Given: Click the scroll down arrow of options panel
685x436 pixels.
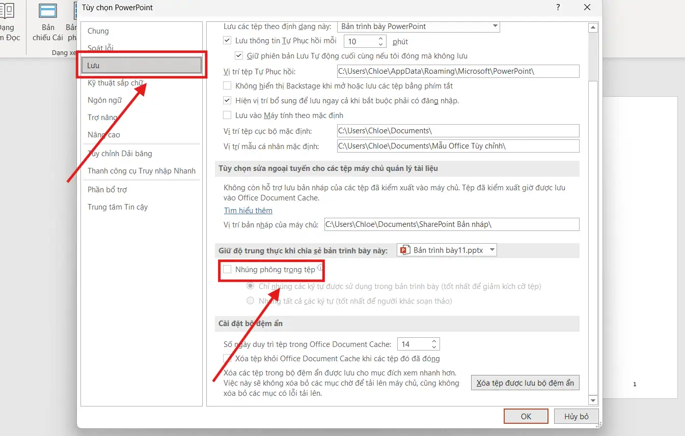Looking at the screenshot, I should click(592, 400).
